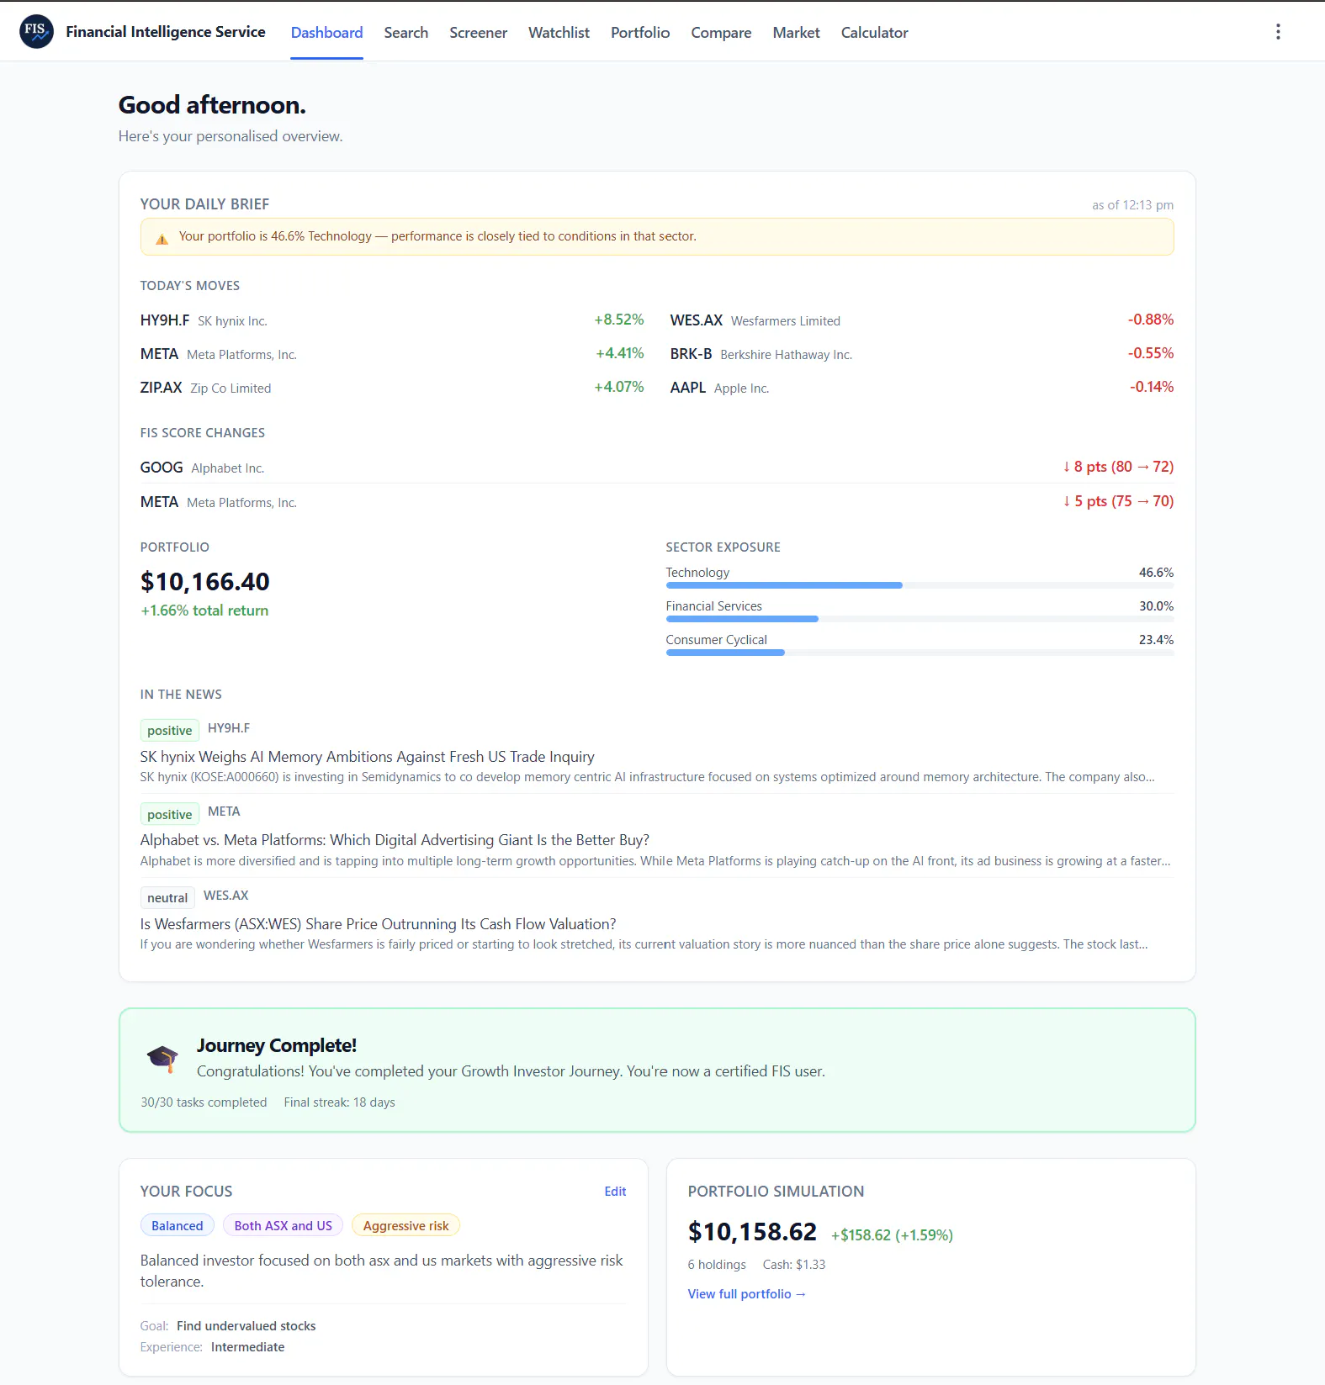Switch to the Watchlist tab

click(x=559, y=32)
